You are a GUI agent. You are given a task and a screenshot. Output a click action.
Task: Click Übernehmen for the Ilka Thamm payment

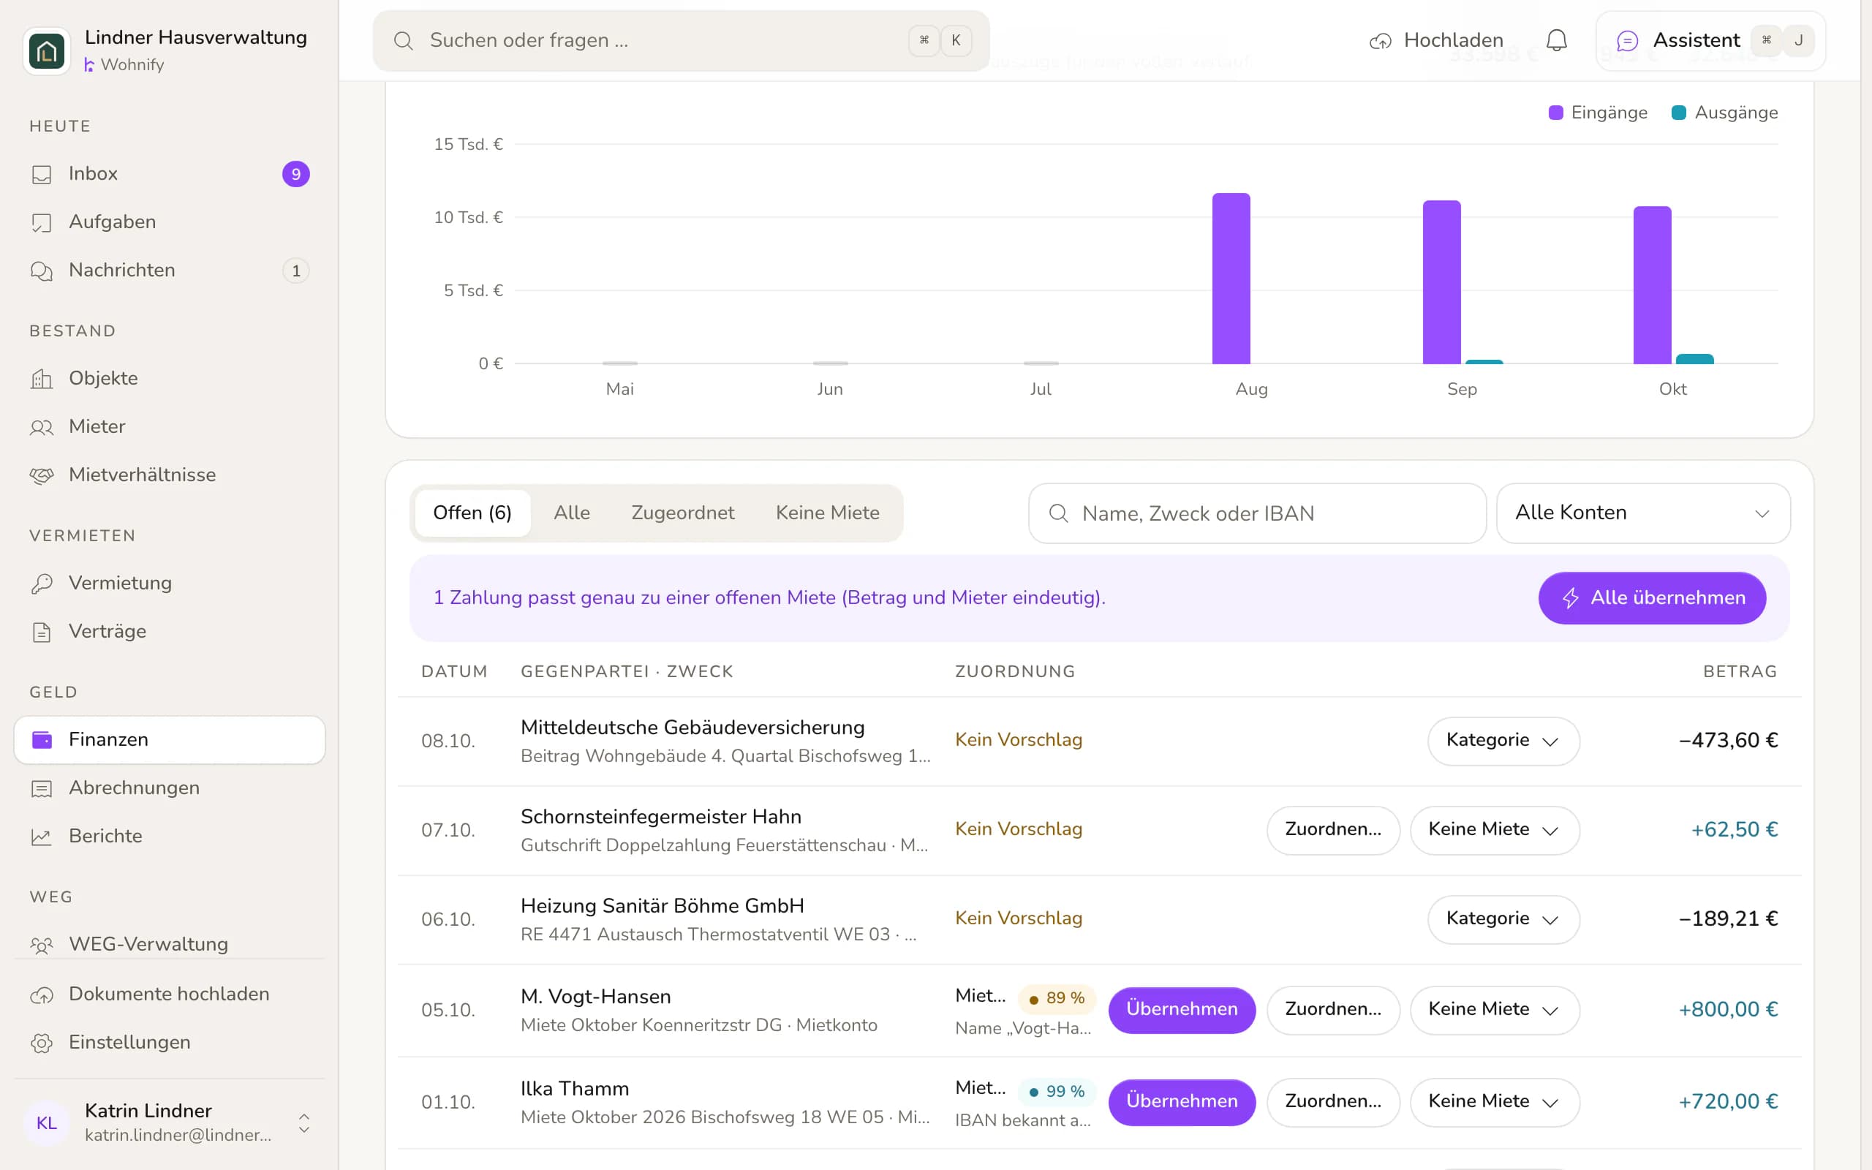pos(1181,1102)
